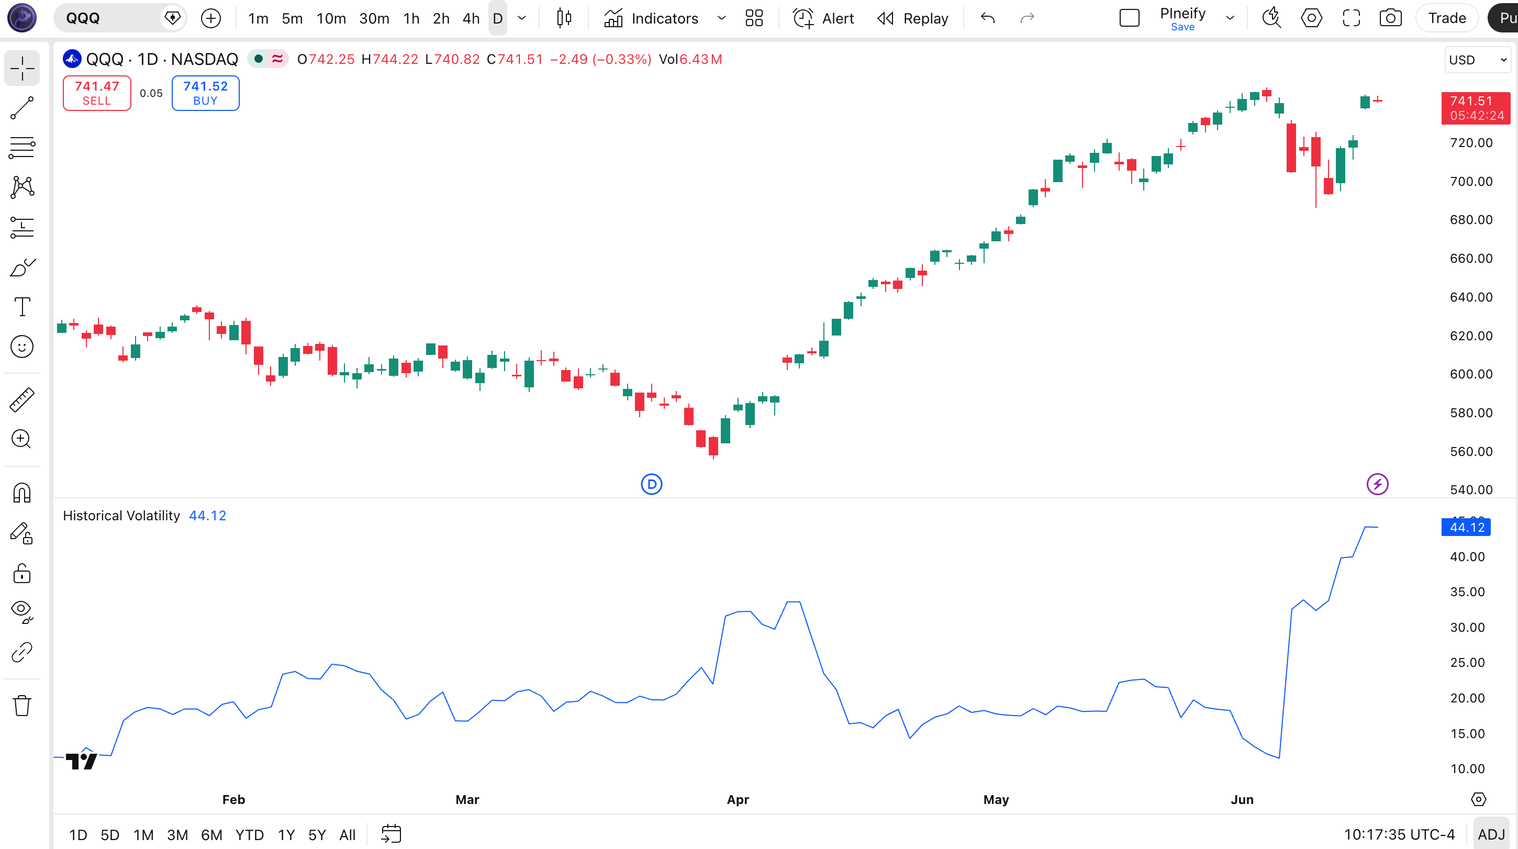The image size is (1518, 849).
Task: Click the lightning bolt marker on the chart
Action: (x=1377, y=484)
